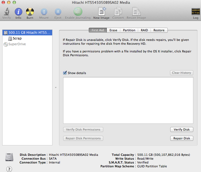Click the S.M.A.R.T. Status value 'Verified'
This screenshot has width=201, height=172.
pos(143,162)
